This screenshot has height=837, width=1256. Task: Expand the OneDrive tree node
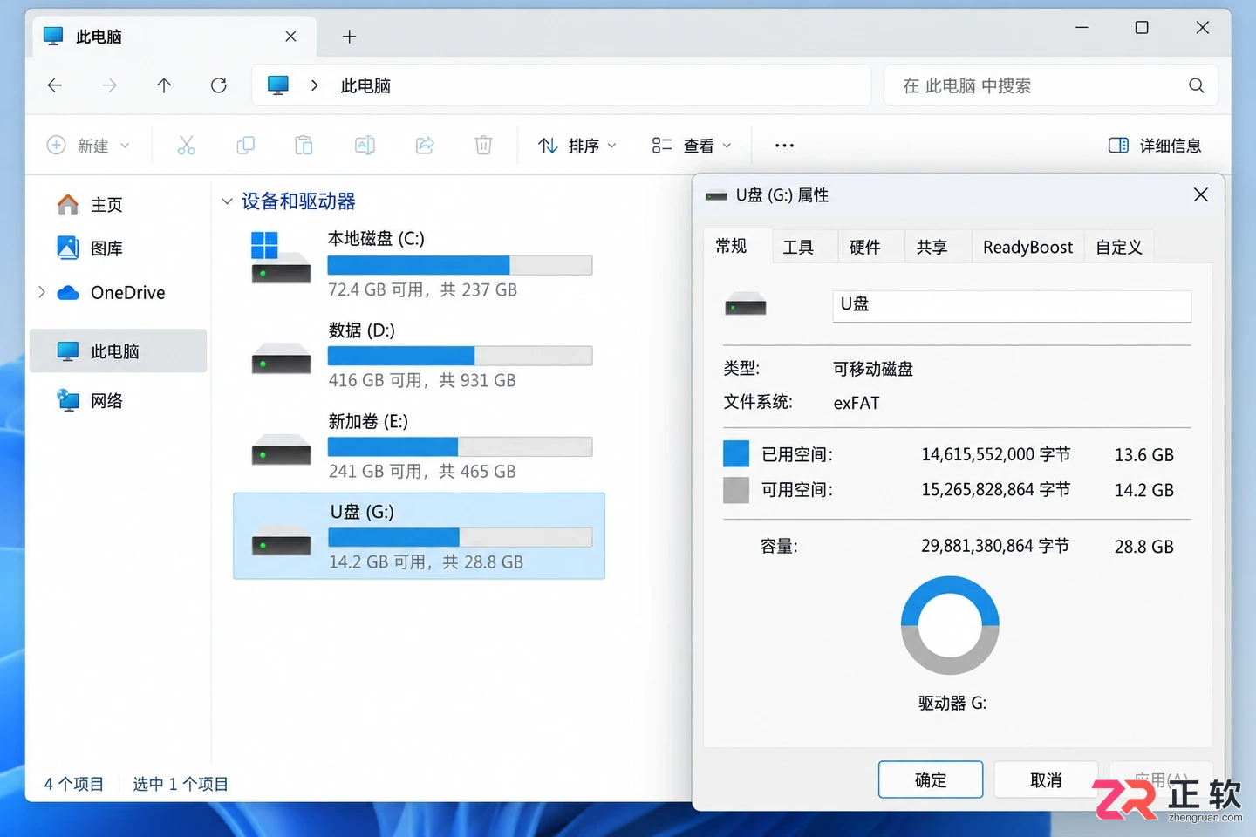coord(42,292)
